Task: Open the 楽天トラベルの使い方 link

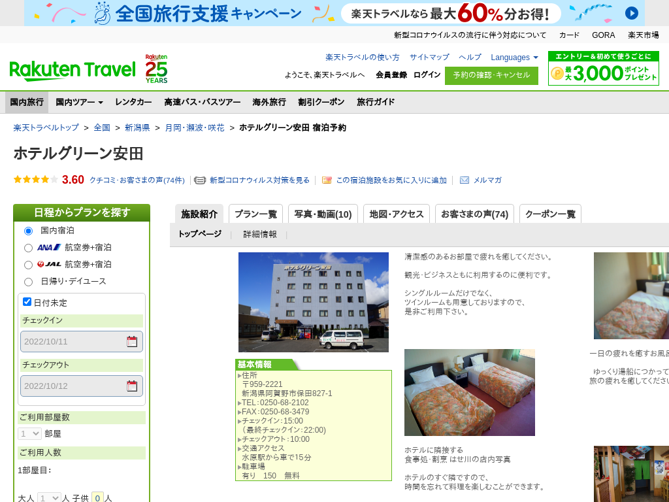Action: coord(363,58)
